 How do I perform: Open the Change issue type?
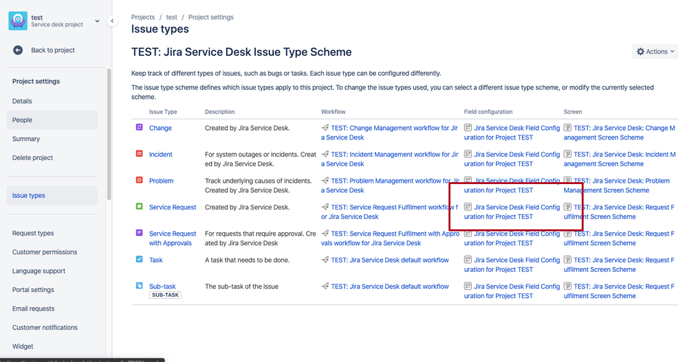[160, 128]
